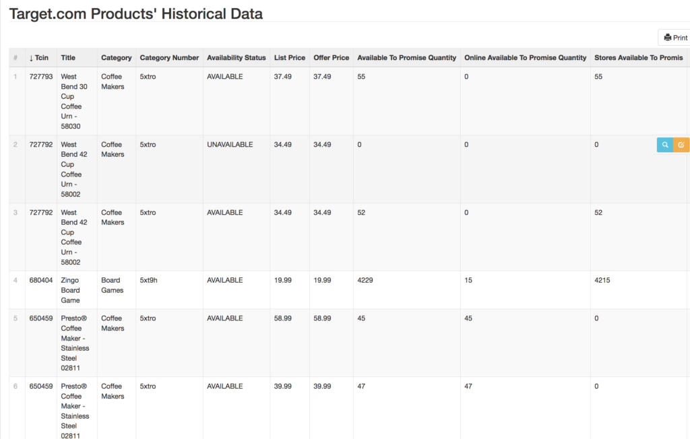Image resolution: width=690 pixels, height=439 pixels.
Task: Sort by Online Available To Promise Quantity
Action: 525,58
